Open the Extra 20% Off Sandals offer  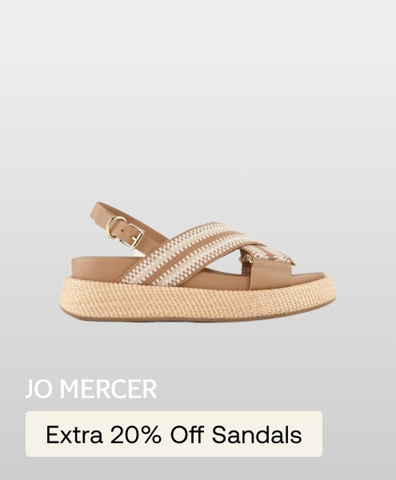[x=174, y=434]
